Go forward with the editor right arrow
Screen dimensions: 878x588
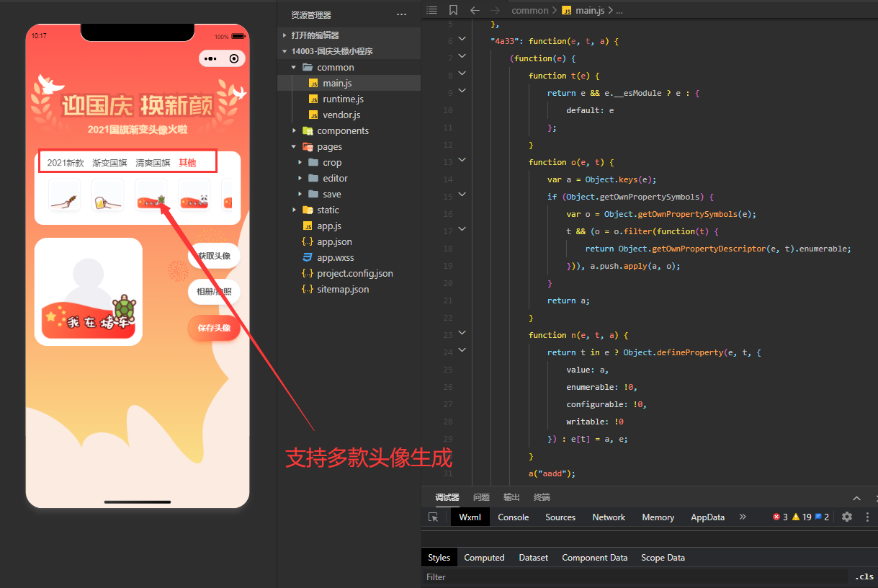[x=496, y=10]
